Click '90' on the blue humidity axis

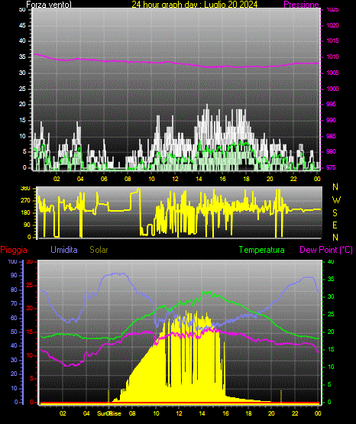(x=14, y=275)
